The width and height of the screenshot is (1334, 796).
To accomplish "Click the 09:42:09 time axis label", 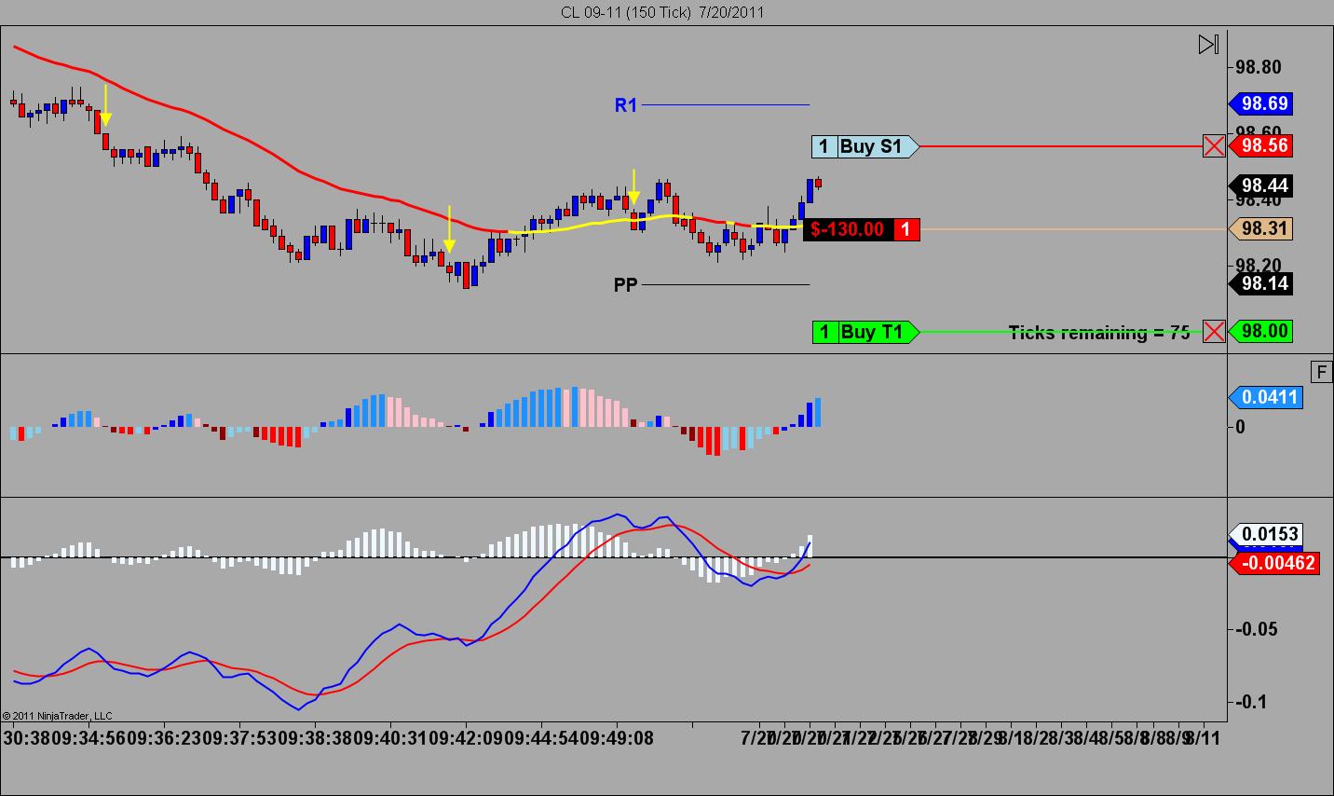I will coord(466,738).
